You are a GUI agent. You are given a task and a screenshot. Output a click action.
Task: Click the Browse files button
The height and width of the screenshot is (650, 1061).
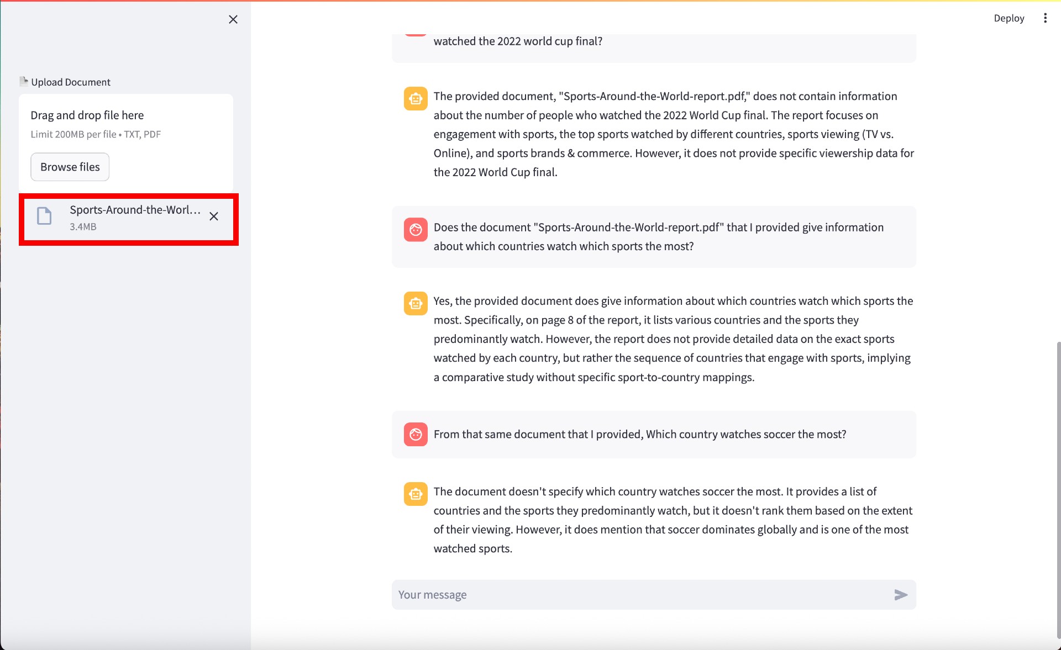coord(70,167)
